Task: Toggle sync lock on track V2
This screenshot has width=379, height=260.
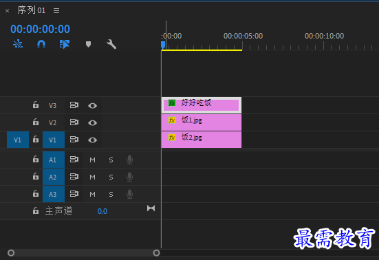Action: (x=74, y=122)
